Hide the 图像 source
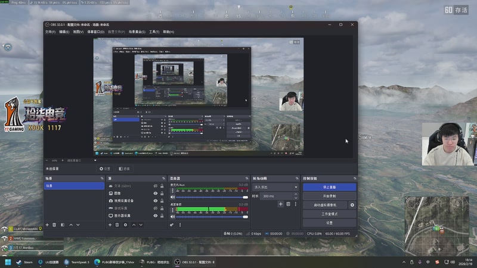This screenshot has width=477, height=268. tap(156, 193)
